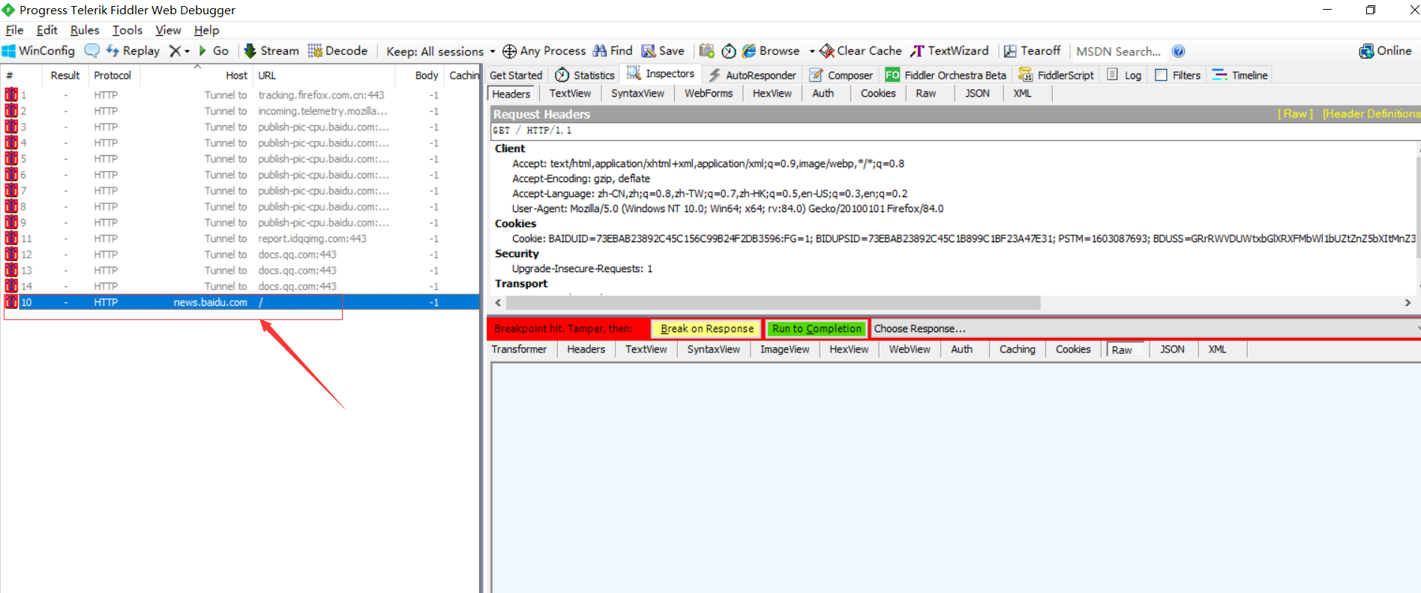This screenshot has height=593, width=1421.
Task: Click Run to Completion button
Action: point(817,328)
